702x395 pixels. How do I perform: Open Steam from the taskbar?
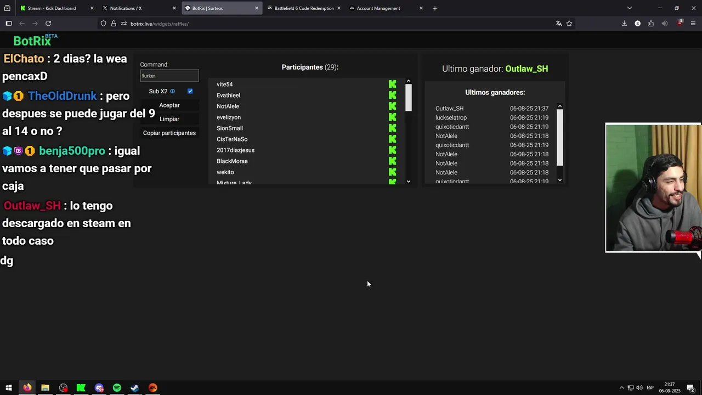pyautogui.click(x=134, y=388)
